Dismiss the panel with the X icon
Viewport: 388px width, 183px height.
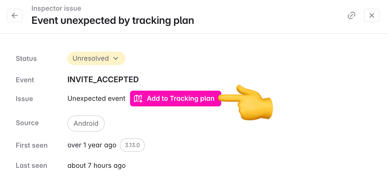371,15
